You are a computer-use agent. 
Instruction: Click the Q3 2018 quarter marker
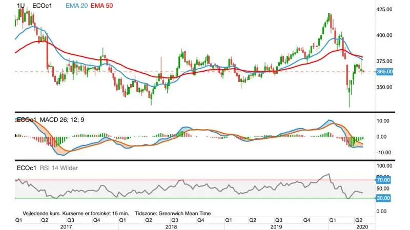tap(174, 220)
